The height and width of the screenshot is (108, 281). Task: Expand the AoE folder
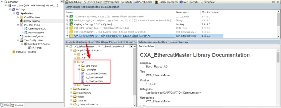75,54
